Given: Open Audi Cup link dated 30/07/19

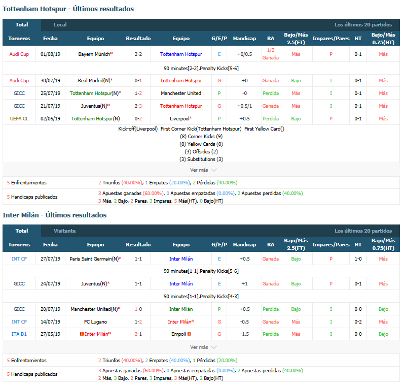Looking at the screenshot, I should [x=19, y=81].
